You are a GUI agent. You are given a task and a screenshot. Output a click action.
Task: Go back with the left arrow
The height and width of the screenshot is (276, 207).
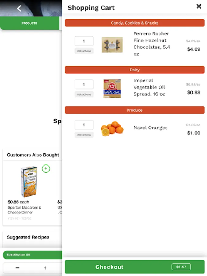(19, 8)
